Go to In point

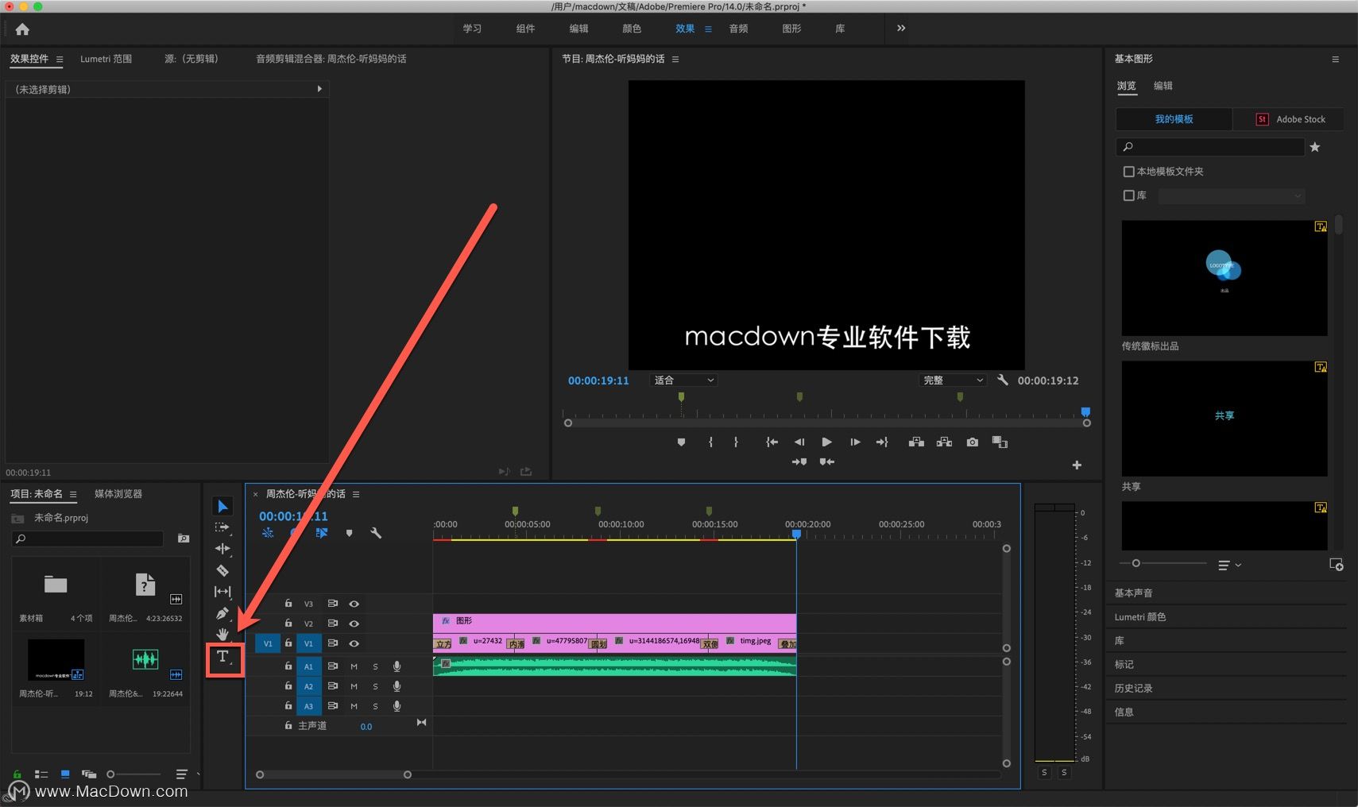[x=772, y=442]
